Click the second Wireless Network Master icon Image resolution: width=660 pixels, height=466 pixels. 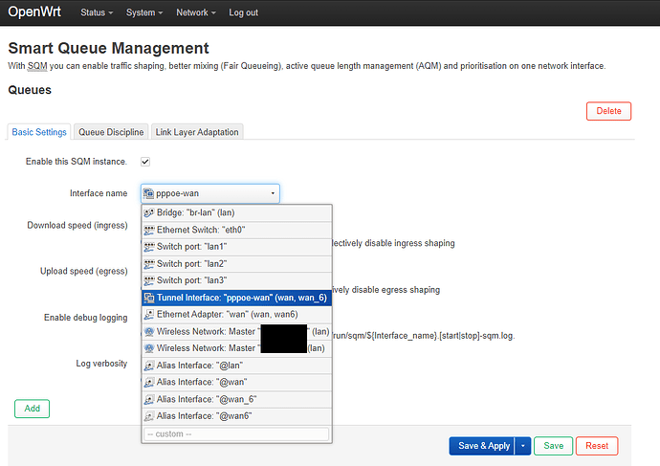[x=148, y=348]
